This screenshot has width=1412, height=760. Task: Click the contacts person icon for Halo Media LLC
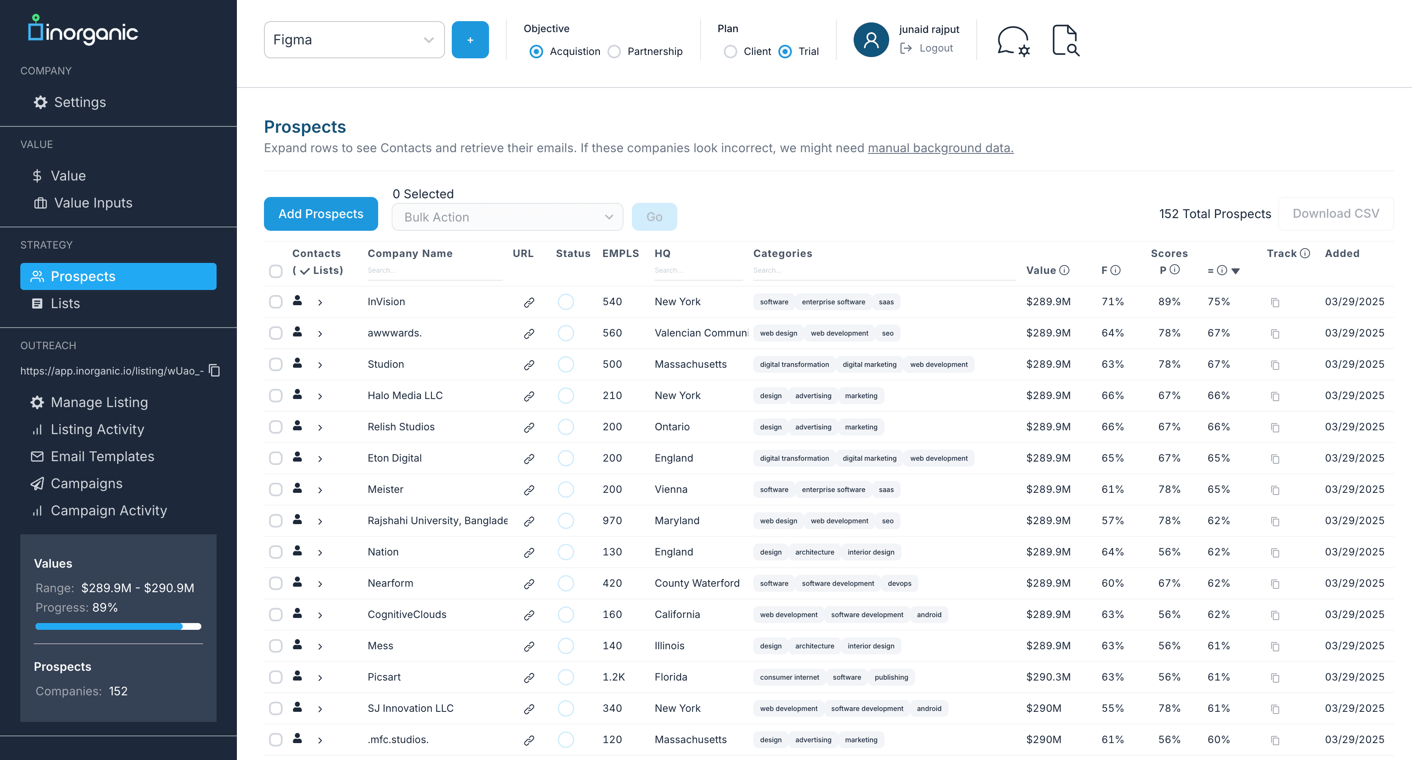click(x=298, y=395)
